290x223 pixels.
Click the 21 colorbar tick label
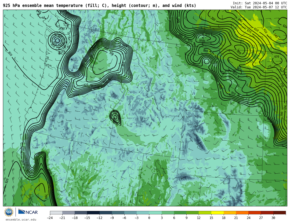236,218
